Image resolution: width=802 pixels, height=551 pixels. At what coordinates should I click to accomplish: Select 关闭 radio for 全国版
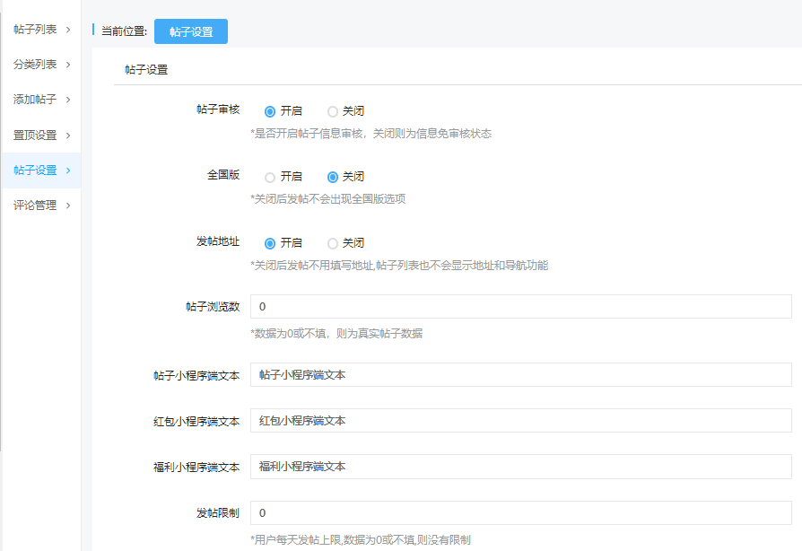(x=333, y=177)
